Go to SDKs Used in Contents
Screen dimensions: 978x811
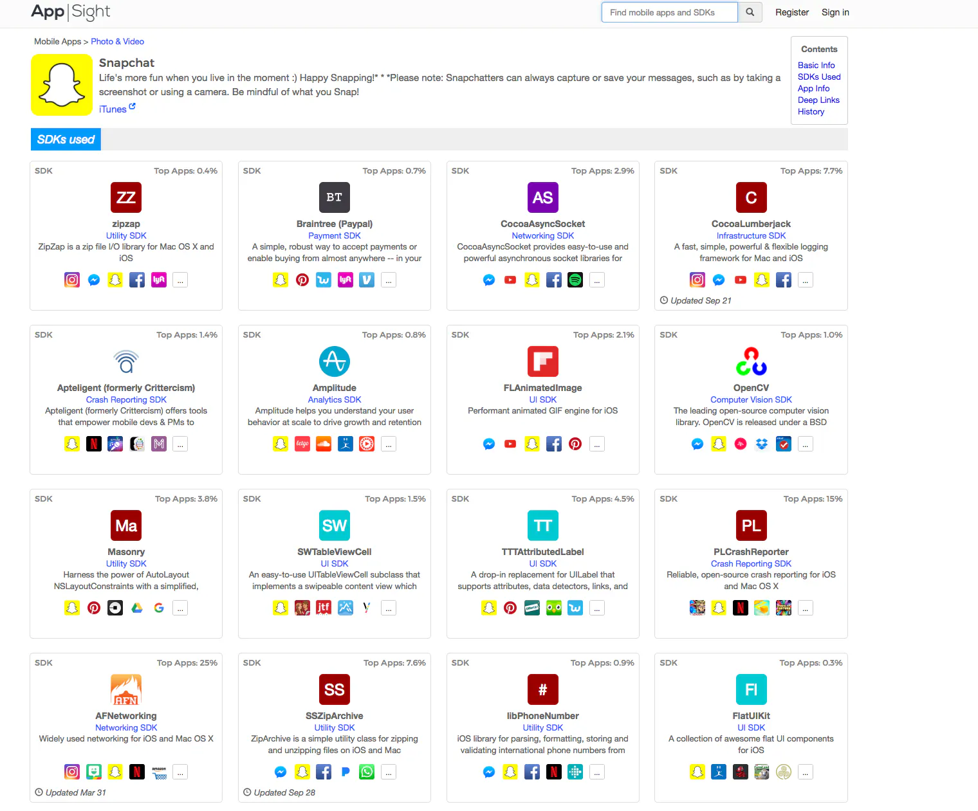coord(819,77)
